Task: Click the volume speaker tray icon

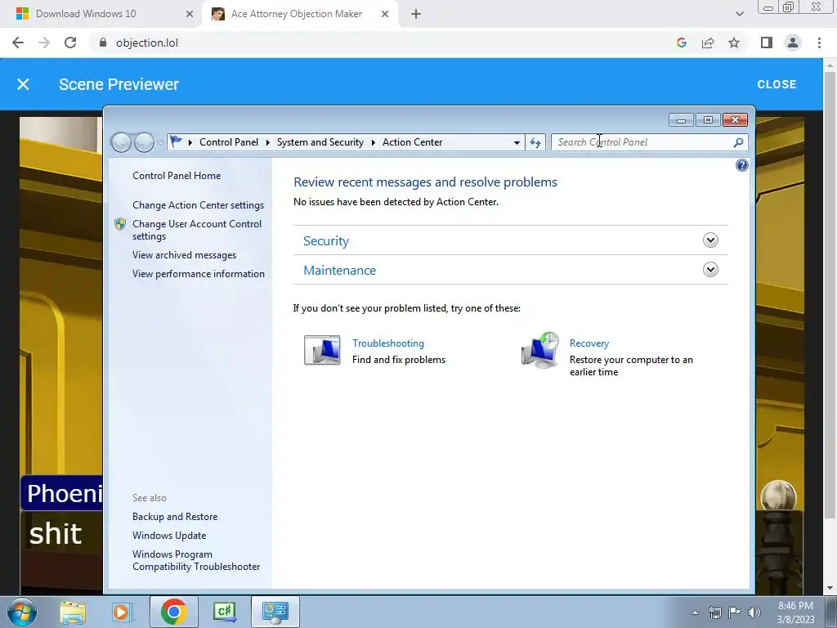Action: 754,612
